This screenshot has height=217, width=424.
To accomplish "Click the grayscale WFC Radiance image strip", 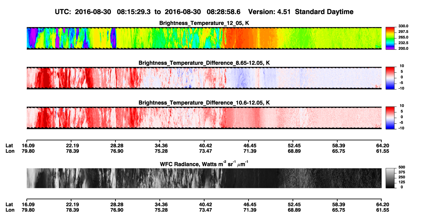I will [x=204, y=178].
